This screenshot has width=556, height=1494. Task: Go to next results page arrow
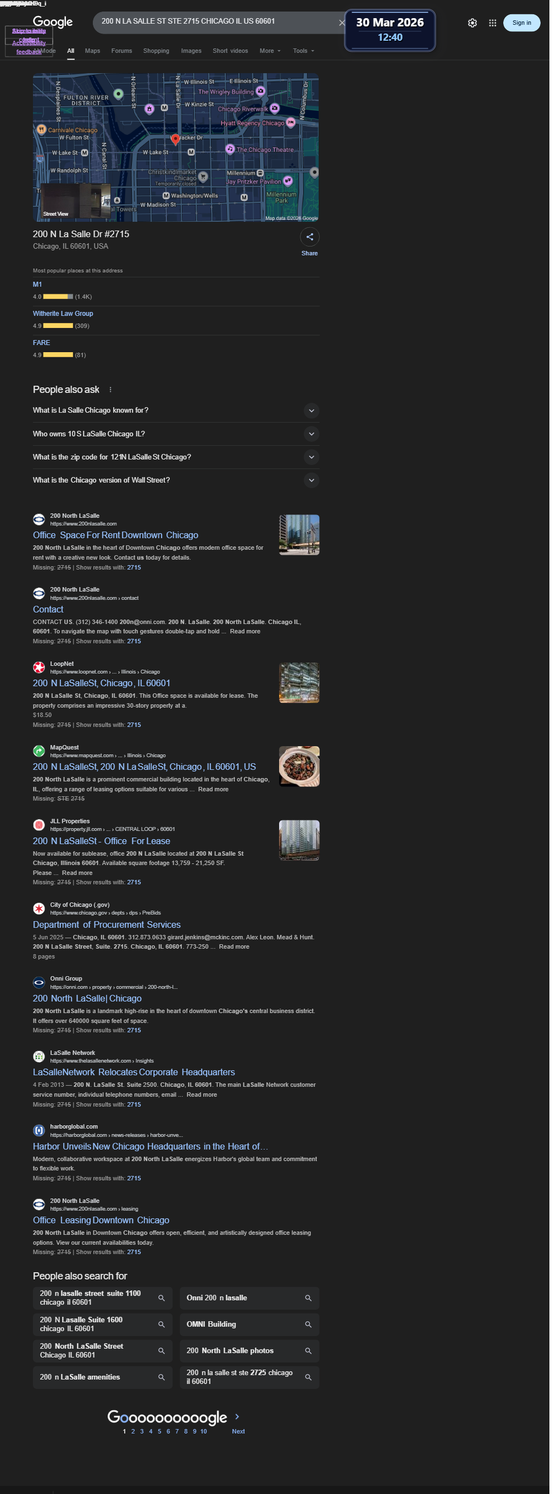click(237, 1416)
